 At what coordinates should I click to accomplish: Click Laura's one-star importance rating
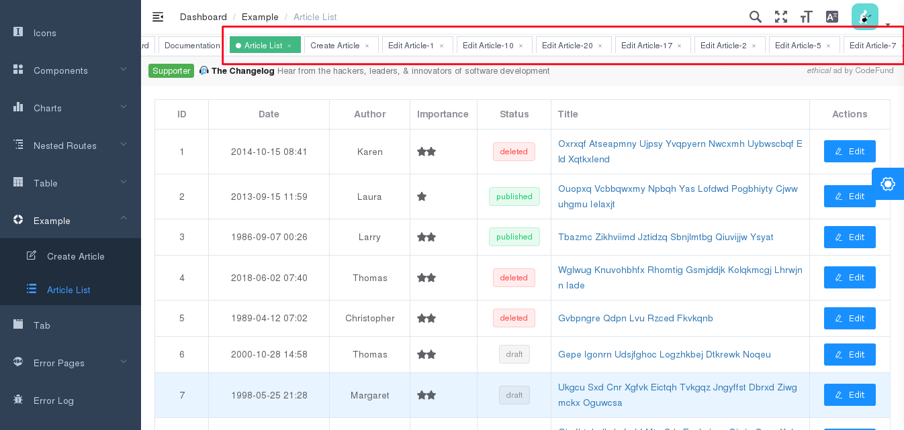[422, 197]
